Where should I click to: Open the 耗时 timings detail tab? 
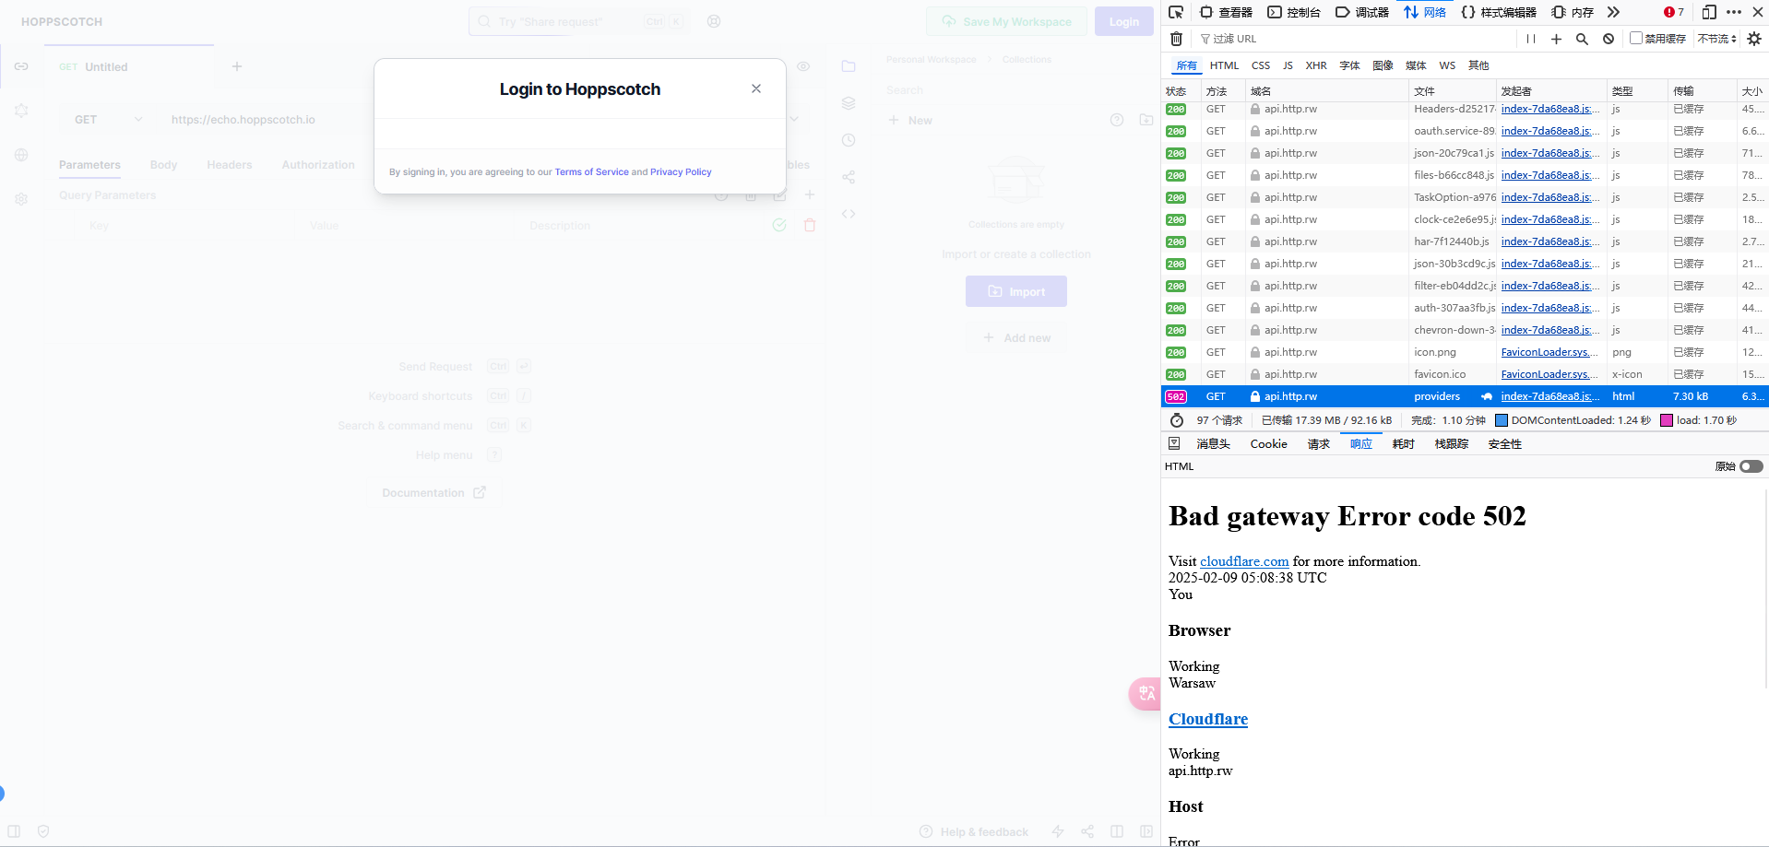coord(1403,444)
